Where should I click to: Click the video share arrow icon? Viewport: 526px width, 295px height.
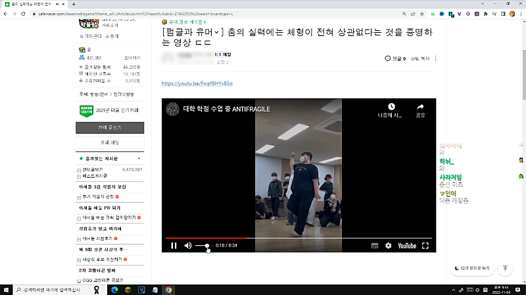pos(420,107)
